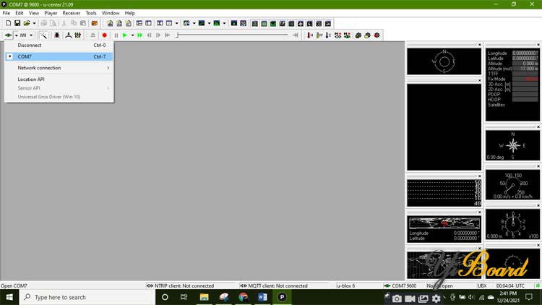
Task: Click the Map view toolbar icon
Action: click(x=186, y=23)
